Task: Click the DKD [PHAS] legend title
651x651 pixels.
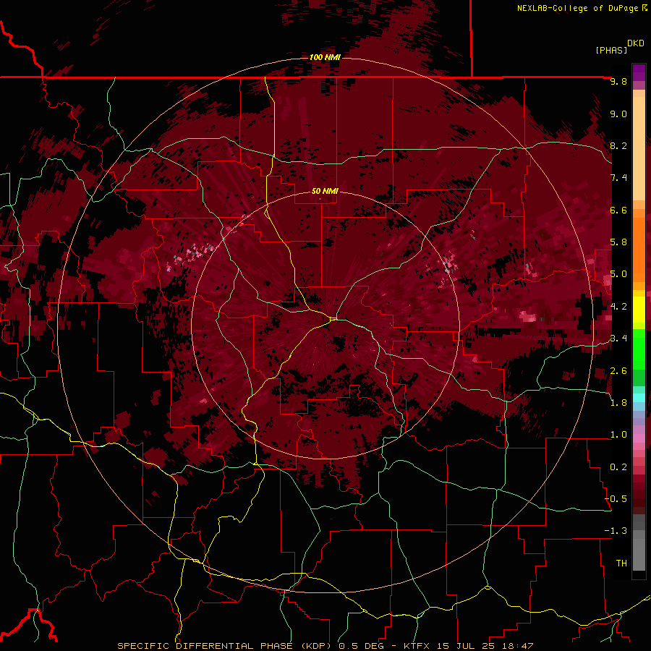Action: click(x=619, y=46)
